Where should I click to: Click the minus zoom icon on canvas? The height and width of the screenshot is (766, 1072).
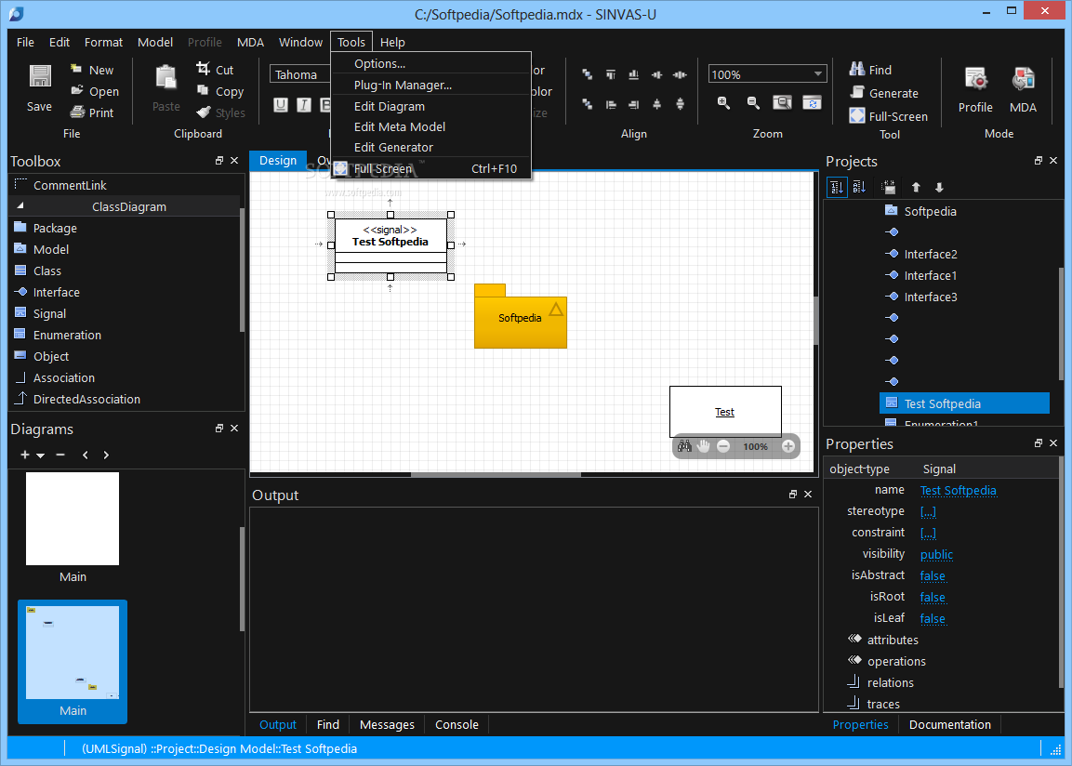723,446
